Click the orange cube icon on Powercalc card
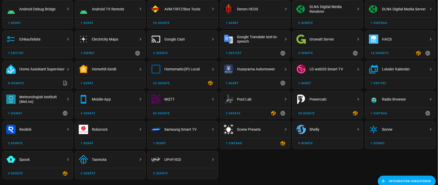The width and height of the screenshot is (438, 185). [355, 113]
